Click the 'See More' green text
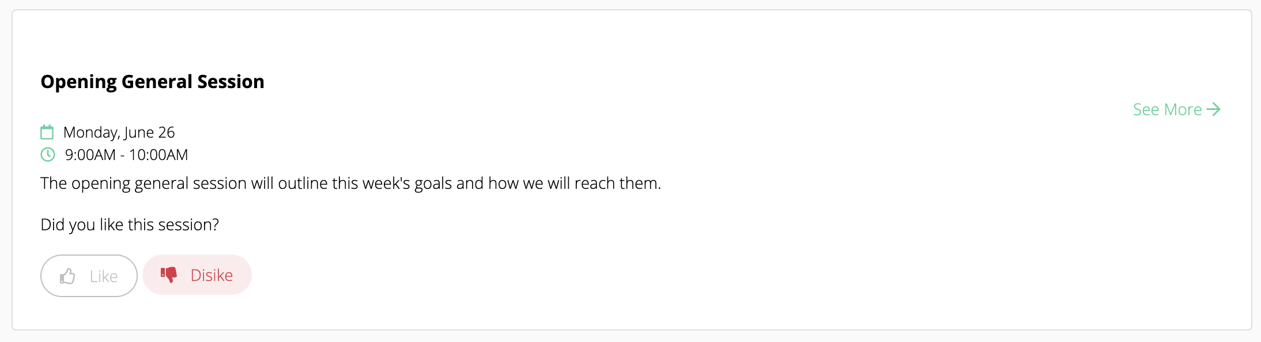Screen dimensions: 1261x342 pyautogui.click(x=1167, y=109)
